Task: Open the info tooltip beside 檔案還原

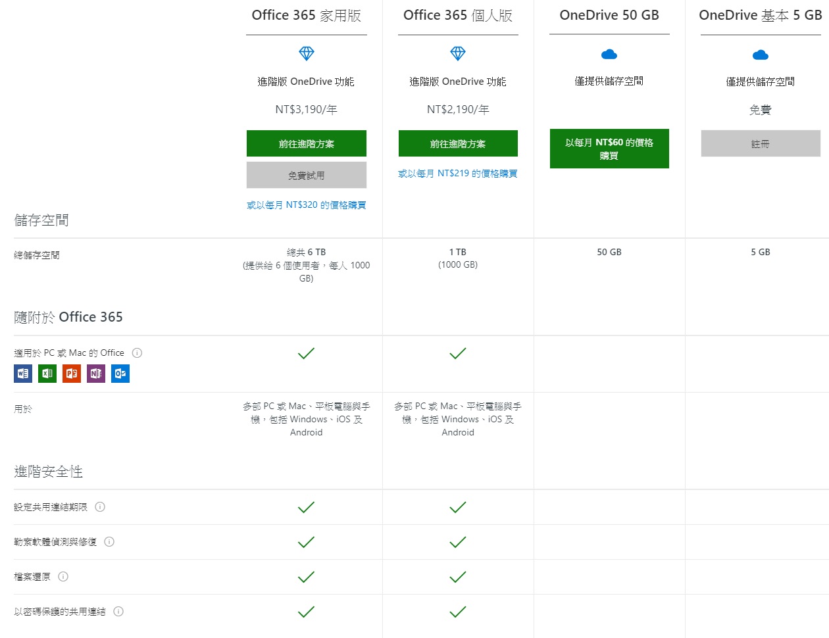Action: click(63, 576)
